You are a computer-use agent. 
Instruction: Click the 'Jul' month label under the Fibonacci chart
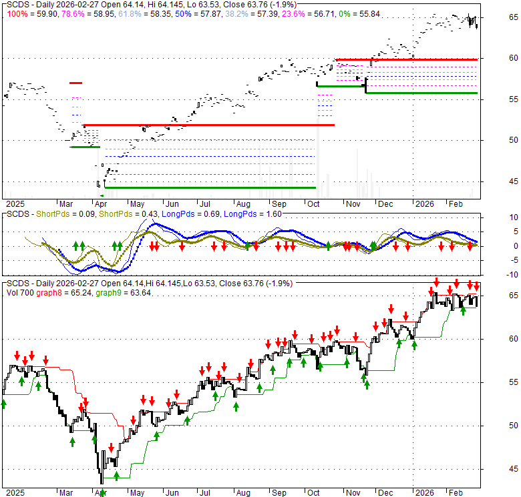pos(204,203)
